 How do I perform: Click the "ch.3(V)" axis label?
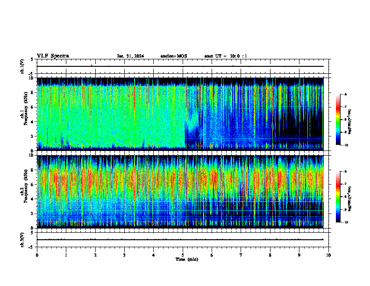click(x=22, y=240)
